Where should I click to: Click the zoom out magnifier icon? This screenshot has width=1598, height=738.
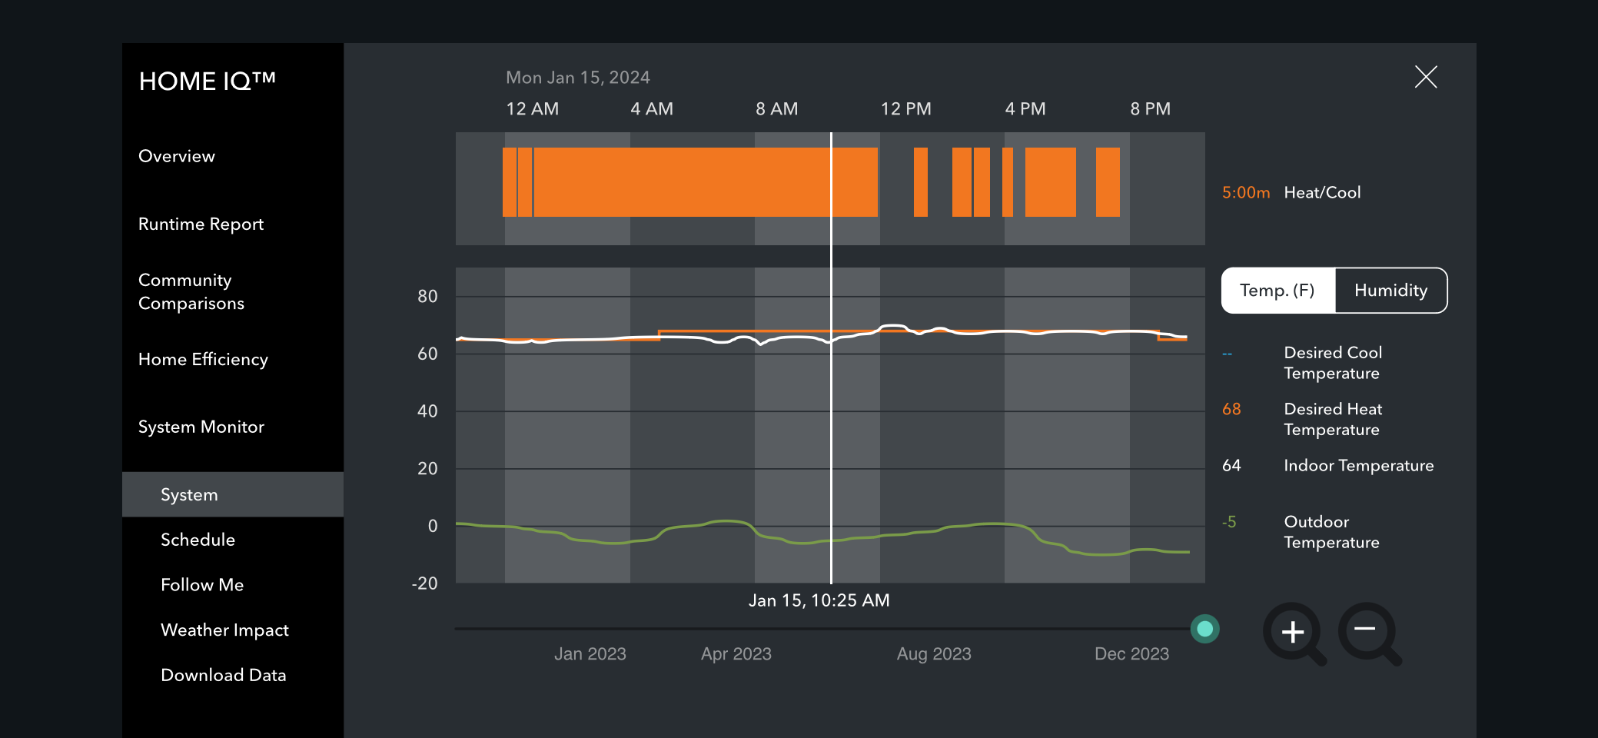coord(1367,631)
